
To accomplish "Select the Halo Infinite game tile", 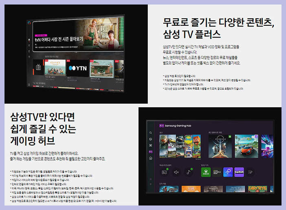I will [235, 189].
